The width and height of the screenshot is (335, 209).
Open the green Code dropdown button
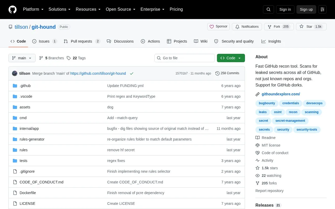231,58
